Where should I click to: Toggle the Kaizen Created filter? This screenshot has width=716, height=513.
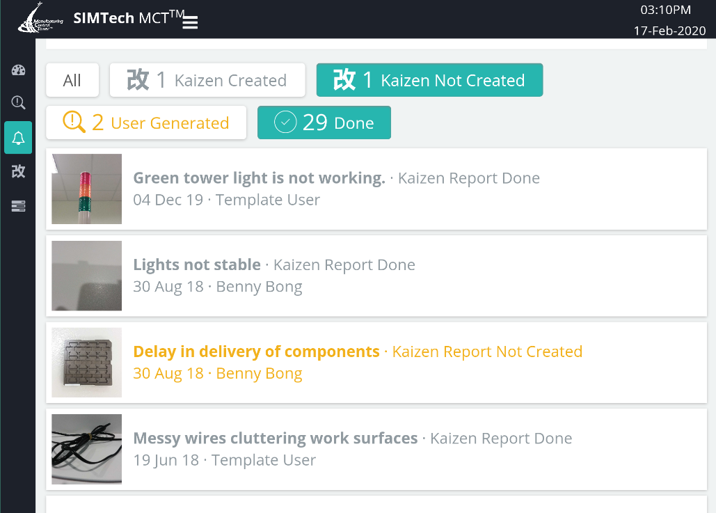point(207,80)
